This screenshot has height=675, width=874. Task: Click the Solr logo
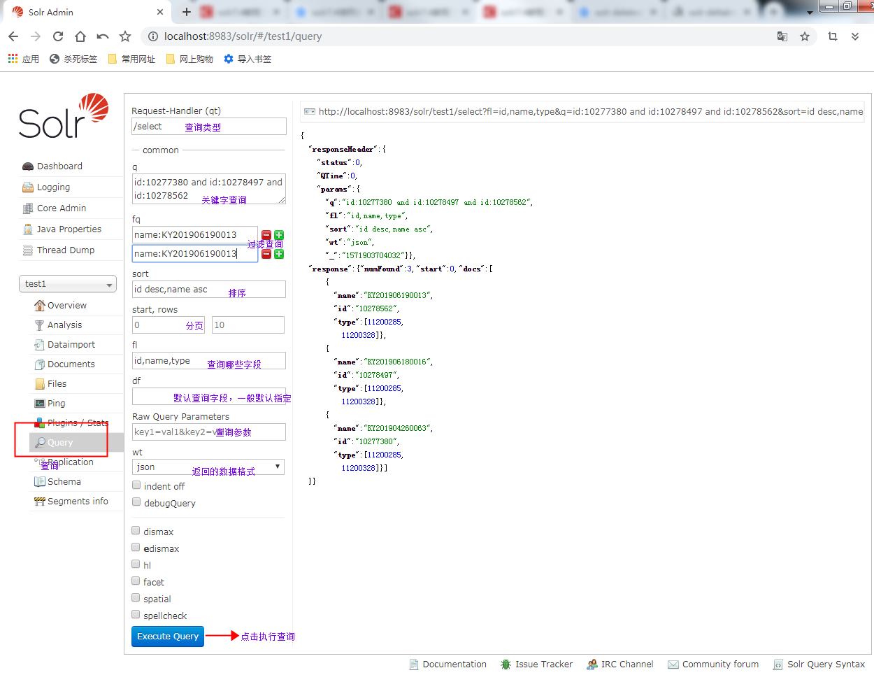click(64, 116)
